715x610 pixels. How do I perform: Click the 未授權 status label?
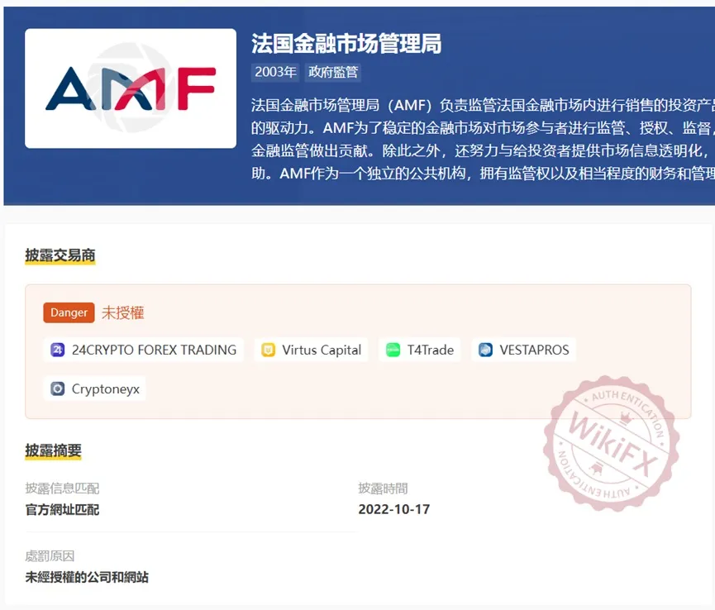[122, 312]
